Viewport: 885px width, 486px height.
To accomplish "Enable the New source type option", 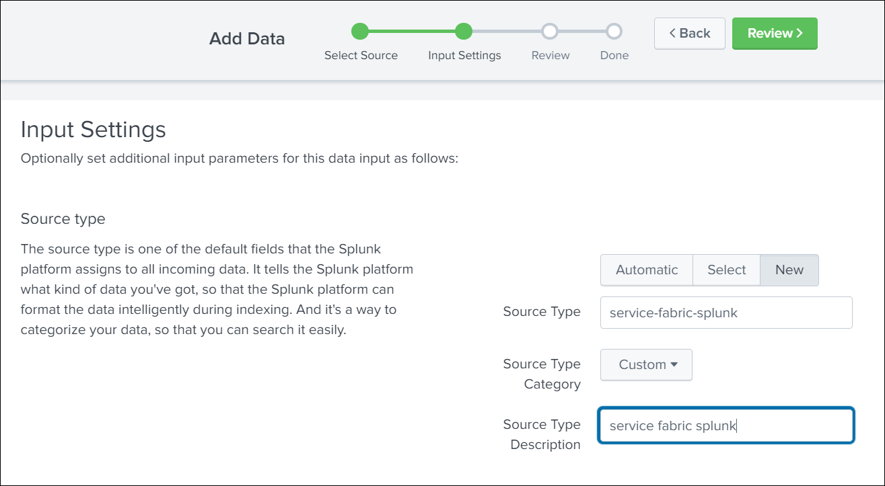I will 789,270.
